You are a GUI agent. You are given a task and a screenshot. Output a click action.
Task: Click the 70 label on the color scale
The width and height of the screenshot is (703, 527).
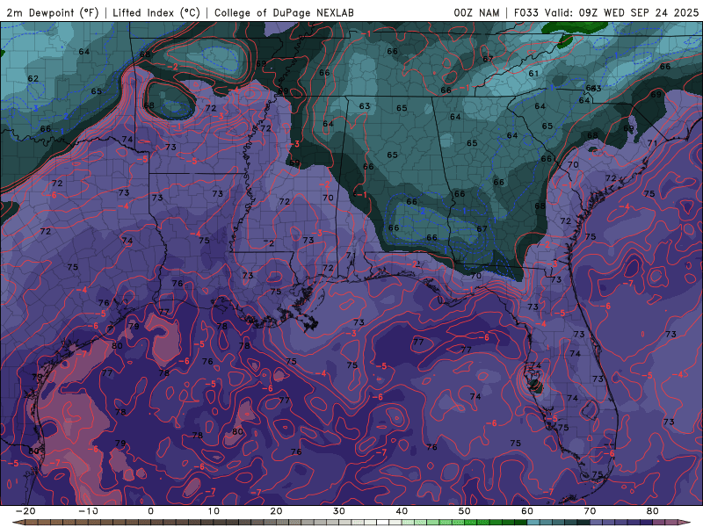[590, 511]
